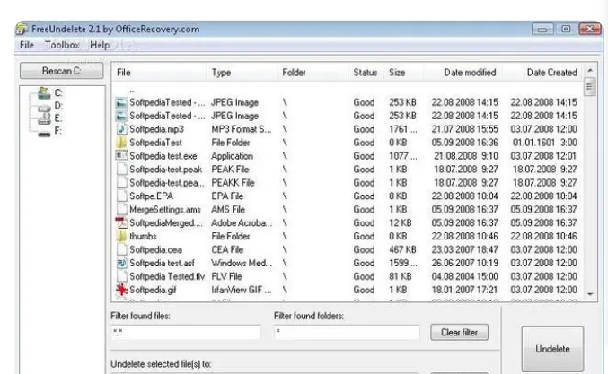The width and height of the screenshot is (608, 374).
Task: Select the Softpedia test.asf file name
Action: point(162,263)
